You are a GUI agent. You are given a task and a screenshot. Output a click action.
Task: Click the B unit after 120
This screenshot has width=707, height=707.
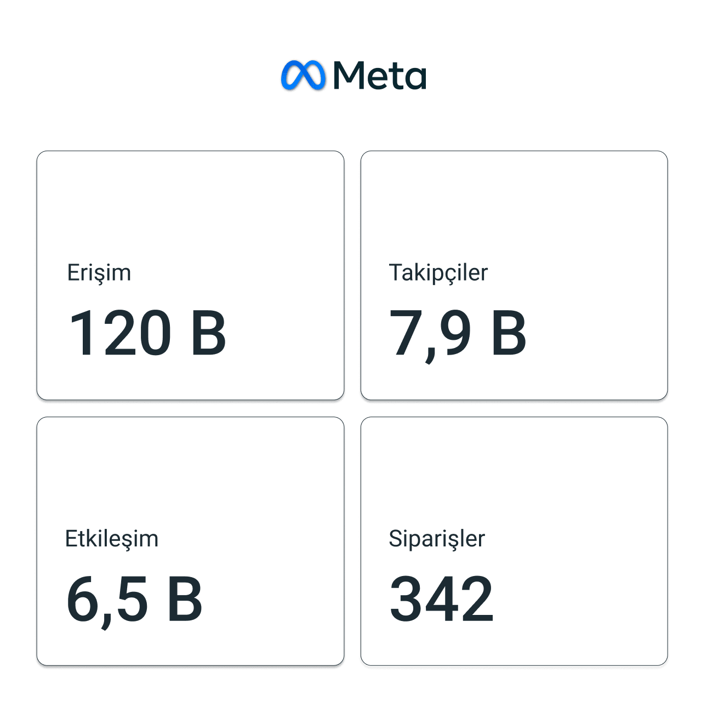click(209, 333)
